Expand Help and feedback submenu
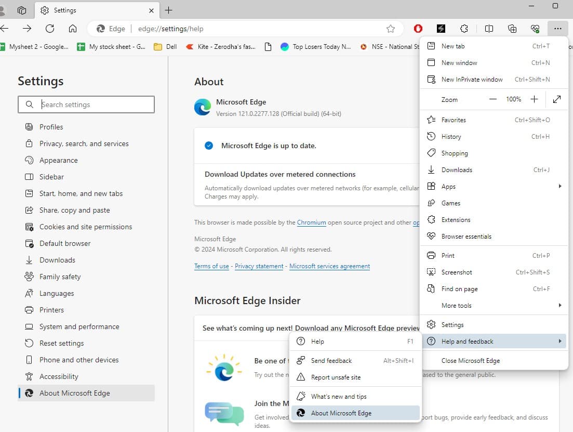This screenshot has height=432, width=573. 494,341
